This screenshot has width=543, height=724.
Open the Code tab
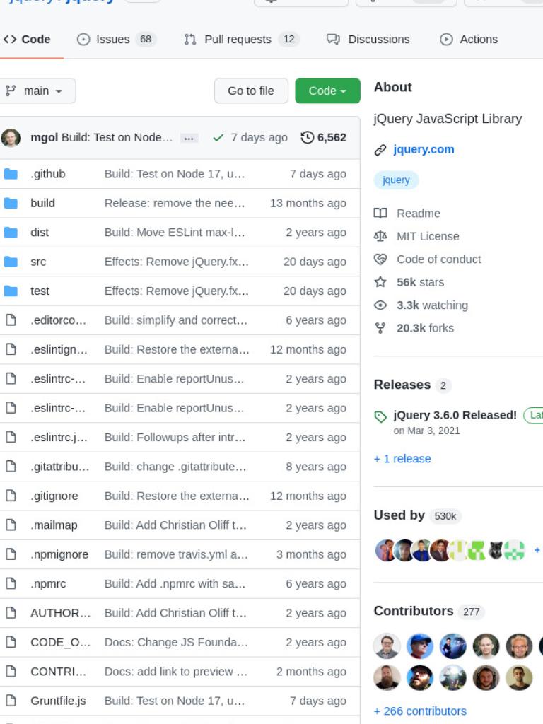27,40
